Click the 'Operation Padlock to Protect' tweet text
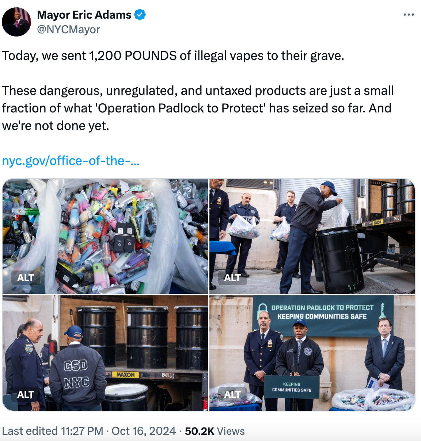 point(181,108)
